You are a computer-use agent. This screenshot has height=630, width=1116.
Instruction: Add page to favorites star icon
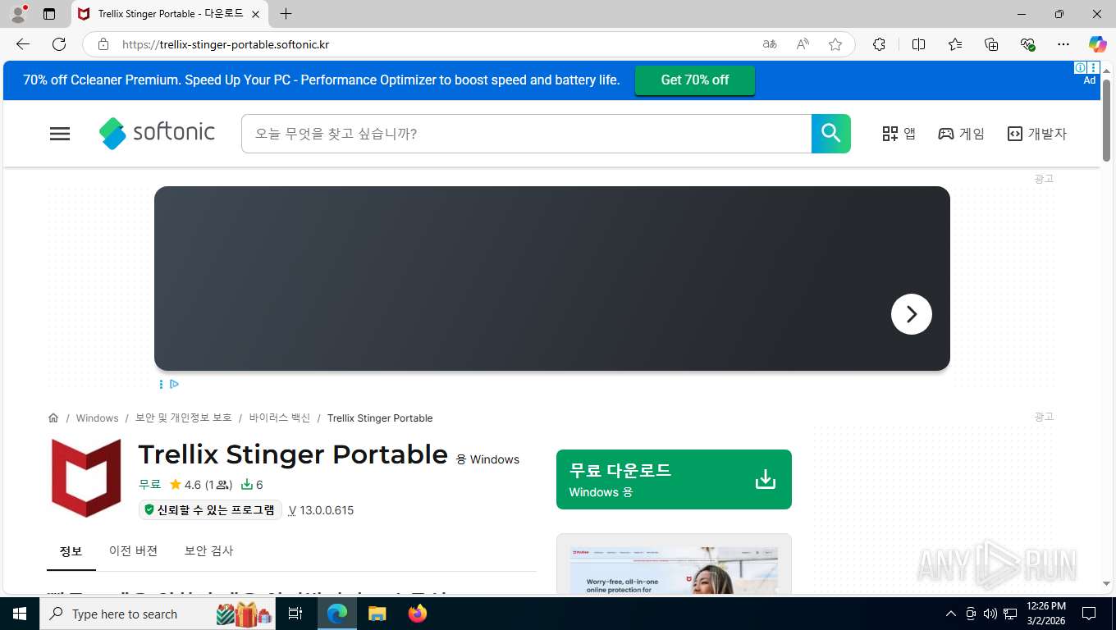coord(835,44)
